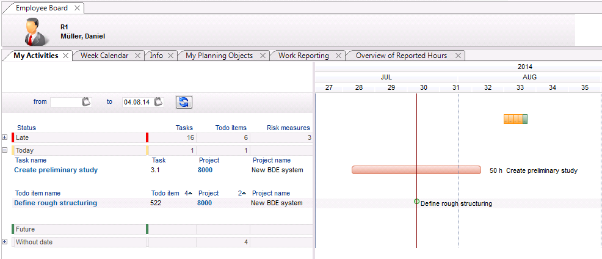This screenshot has width=602, height=259.
Task: Click the refresh button next to date range
Action: pyautogui.click(x=184, y=102)
